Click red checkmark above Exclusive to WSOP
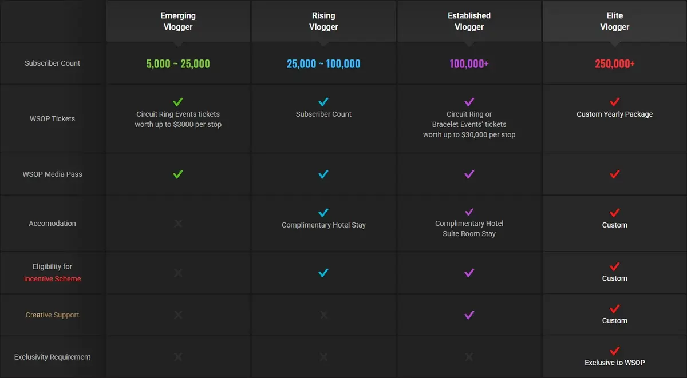Image resolution: width=687 pixels, height=378 pixels. pos(615,351)
